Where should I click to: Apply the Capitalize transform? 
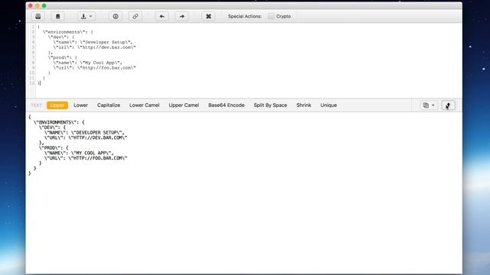click(109, 105)
